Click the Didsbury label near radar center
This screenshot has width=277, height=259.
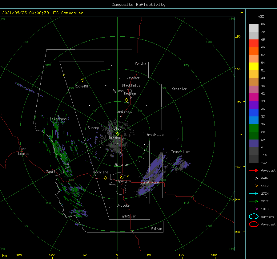click(x=116, y=138)
